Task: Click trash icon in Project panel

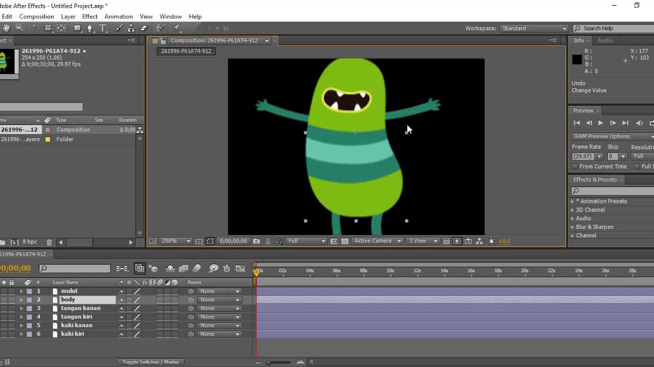Action: click(x=49, y=242)
